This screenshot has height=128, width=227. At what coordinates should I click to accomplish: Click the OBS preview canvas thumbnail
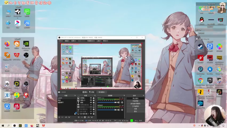pyautogui.click(x=101, y=66)
